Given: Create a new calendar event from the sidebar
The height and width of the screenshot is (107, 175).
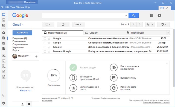Looking at the screenshot, I should click(x=4, y=61).
